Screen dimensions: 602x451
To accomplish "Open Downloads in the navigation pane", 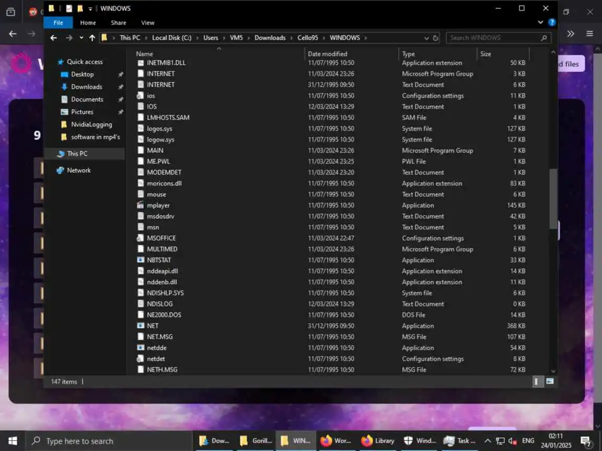I will pos(86,87).
